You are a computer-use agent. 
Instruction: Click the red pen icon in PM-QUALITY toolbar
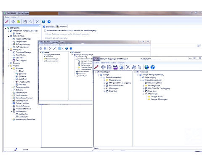(x=97, y=67)
